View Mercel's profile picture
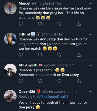 point(10,8)
